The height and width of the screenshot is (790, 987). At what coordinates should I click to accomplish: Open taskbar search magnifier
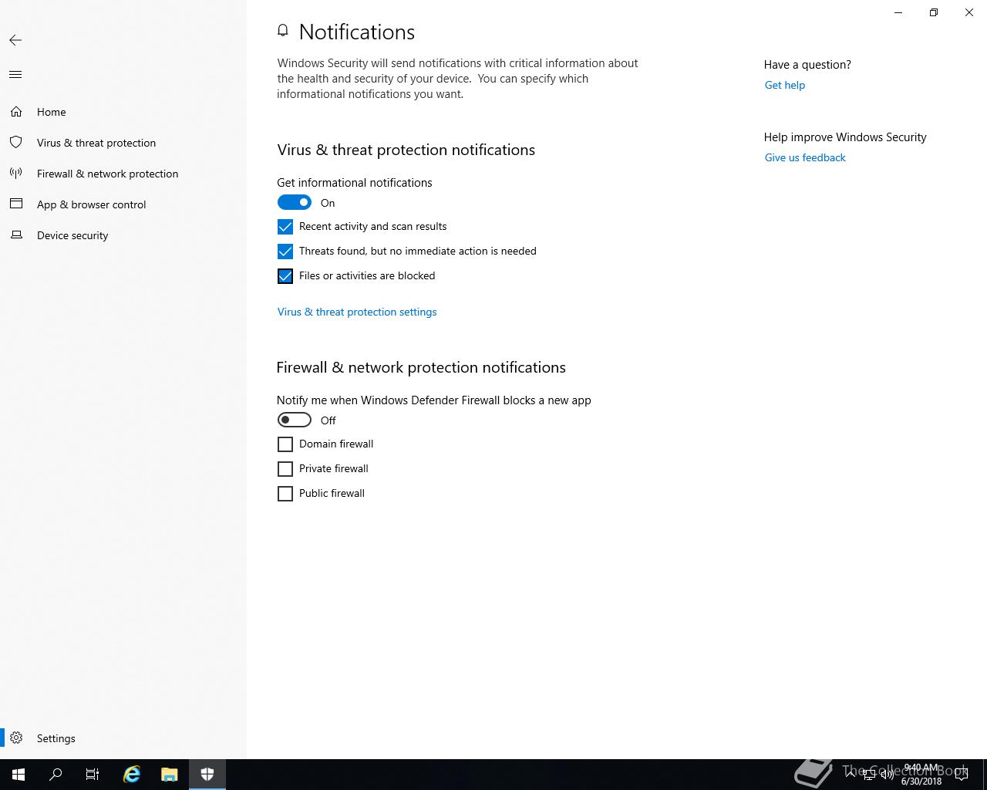56,775
